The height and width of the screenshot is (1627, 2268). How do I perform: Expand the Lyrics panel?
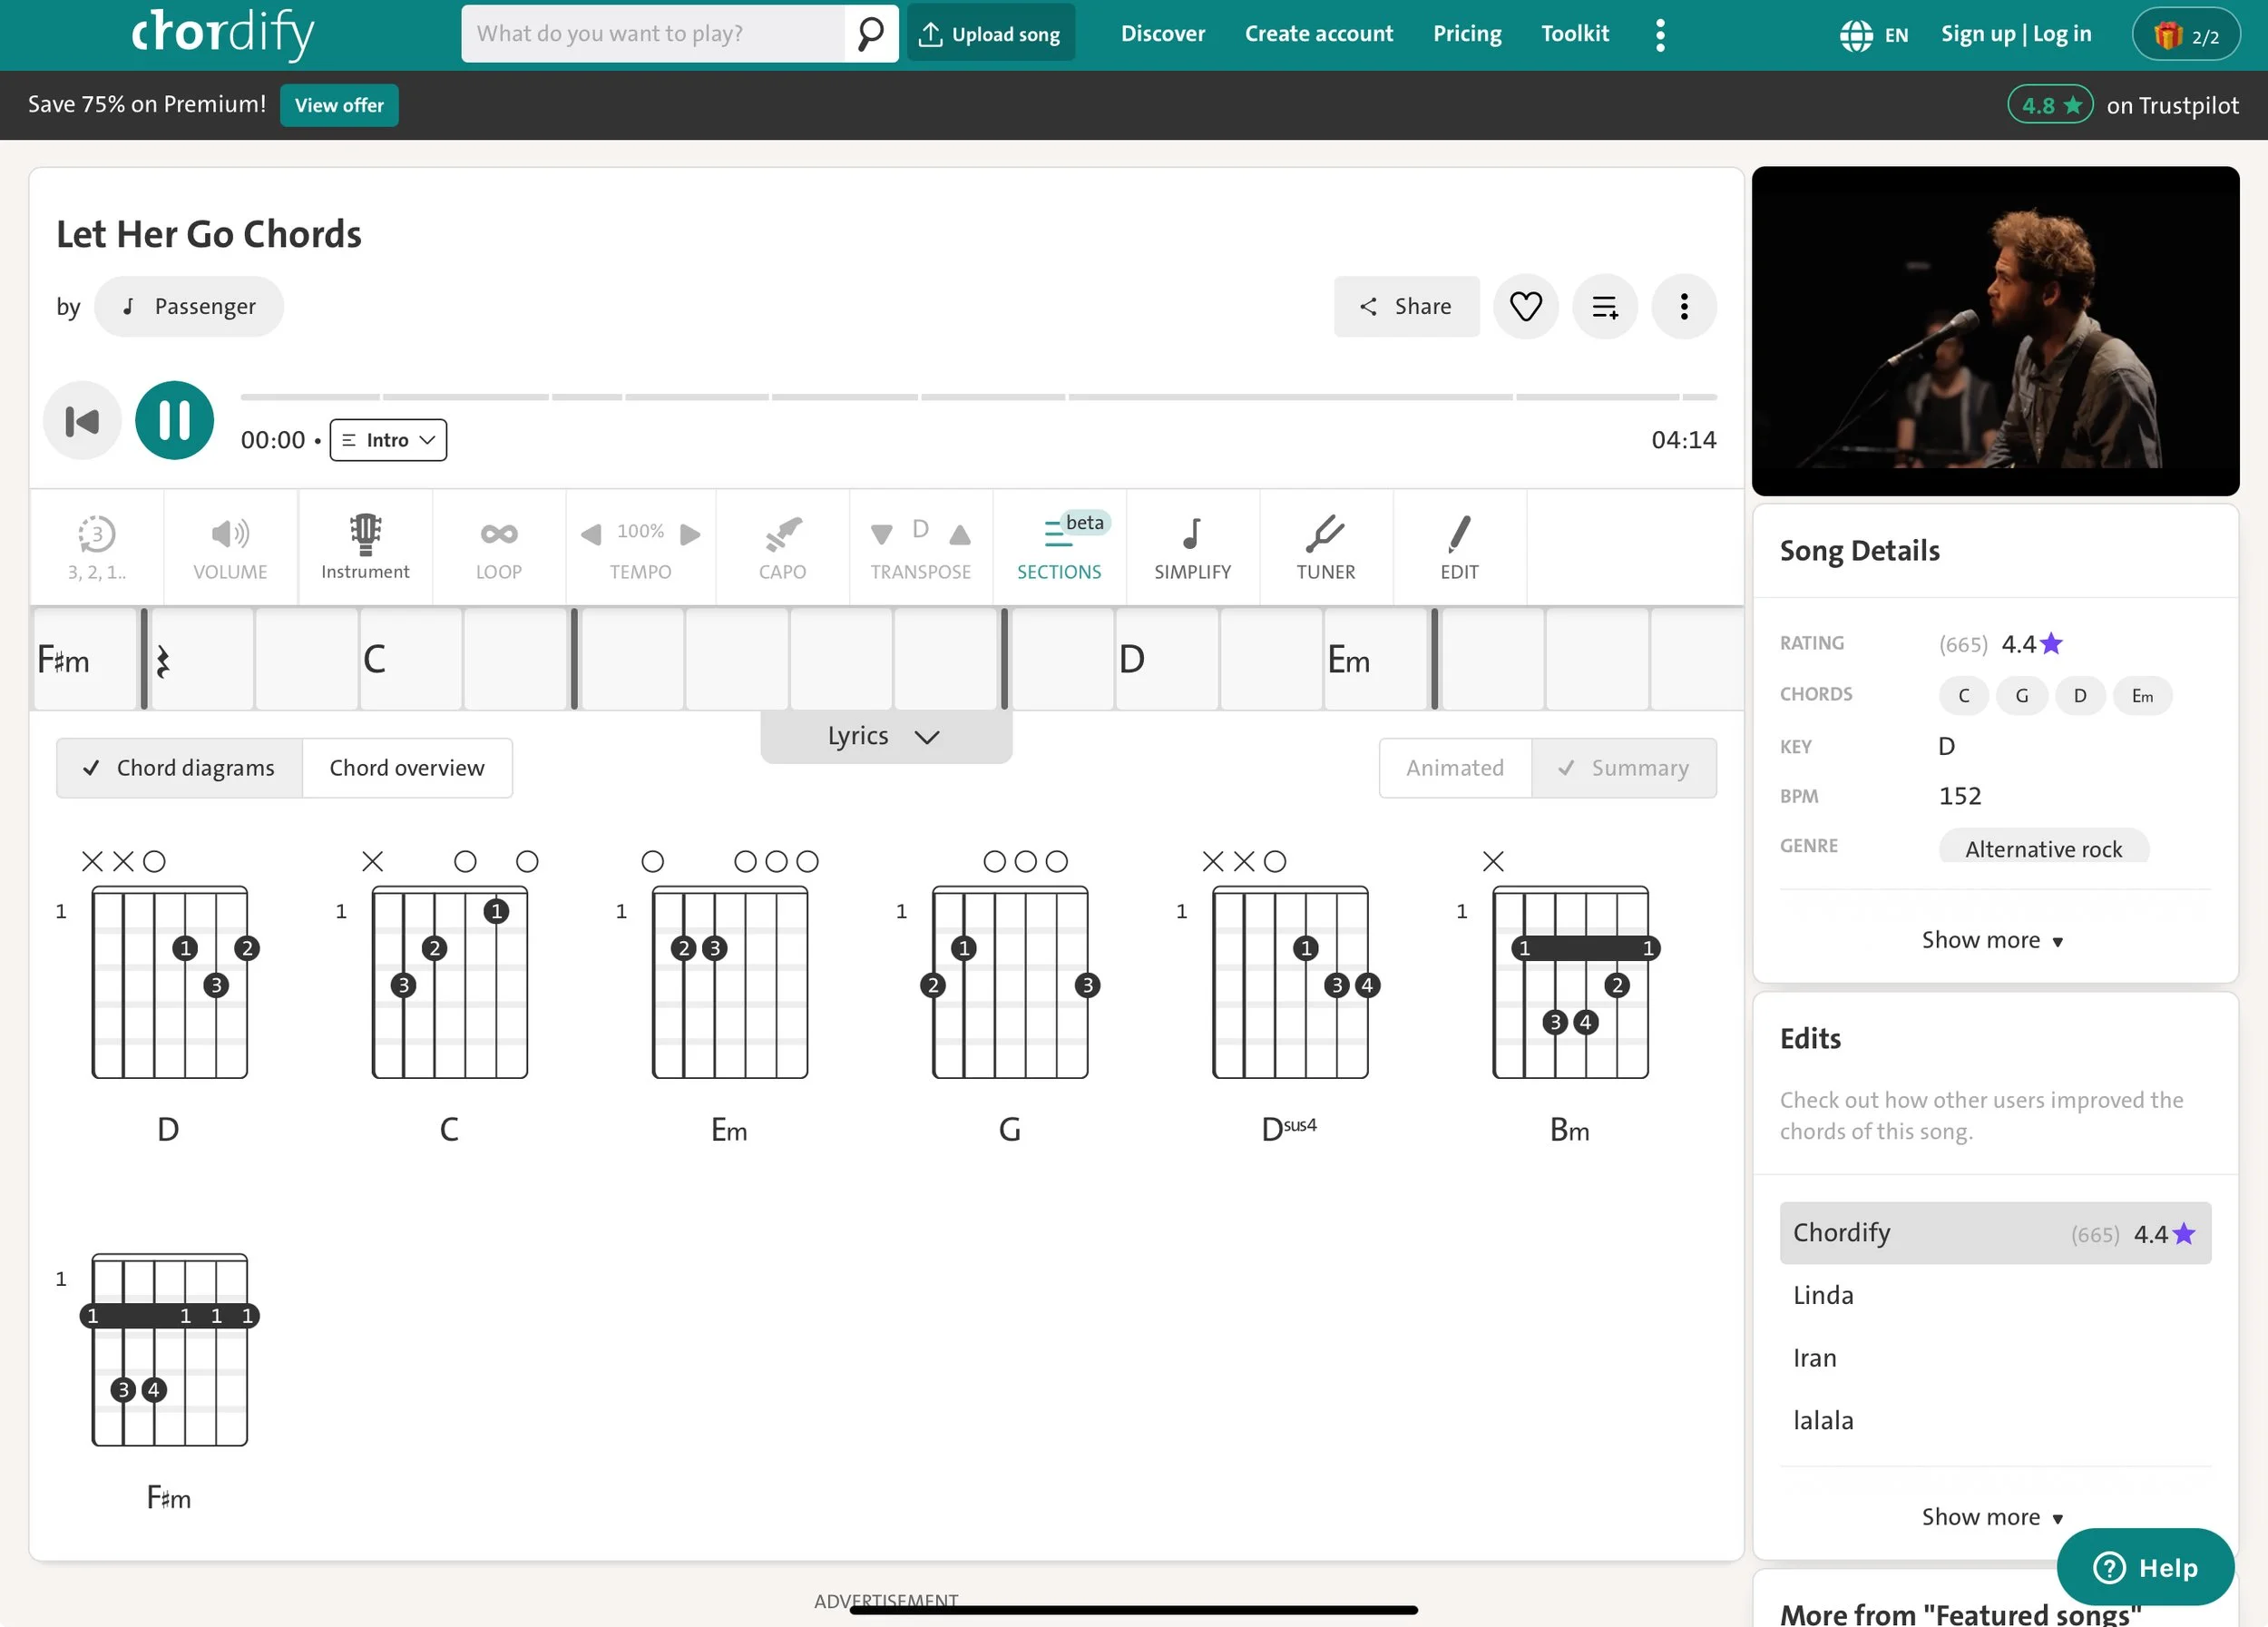tap(885, 737)
